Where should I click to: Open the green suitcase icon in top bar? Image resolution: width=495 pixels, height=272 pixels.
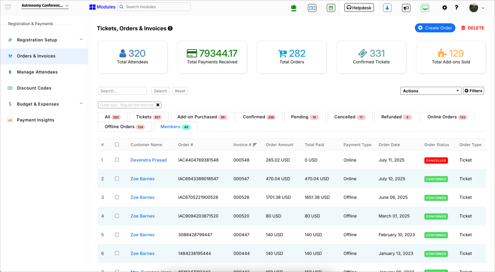293,8
